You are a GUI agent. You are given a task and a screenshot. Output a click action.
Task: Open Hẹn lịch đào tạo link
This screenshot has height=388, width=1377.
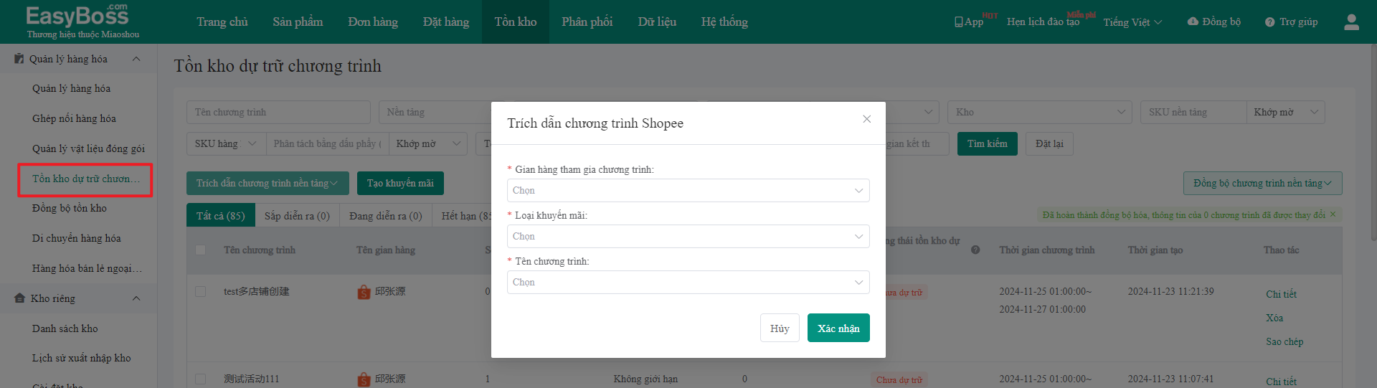(1043, 22)
